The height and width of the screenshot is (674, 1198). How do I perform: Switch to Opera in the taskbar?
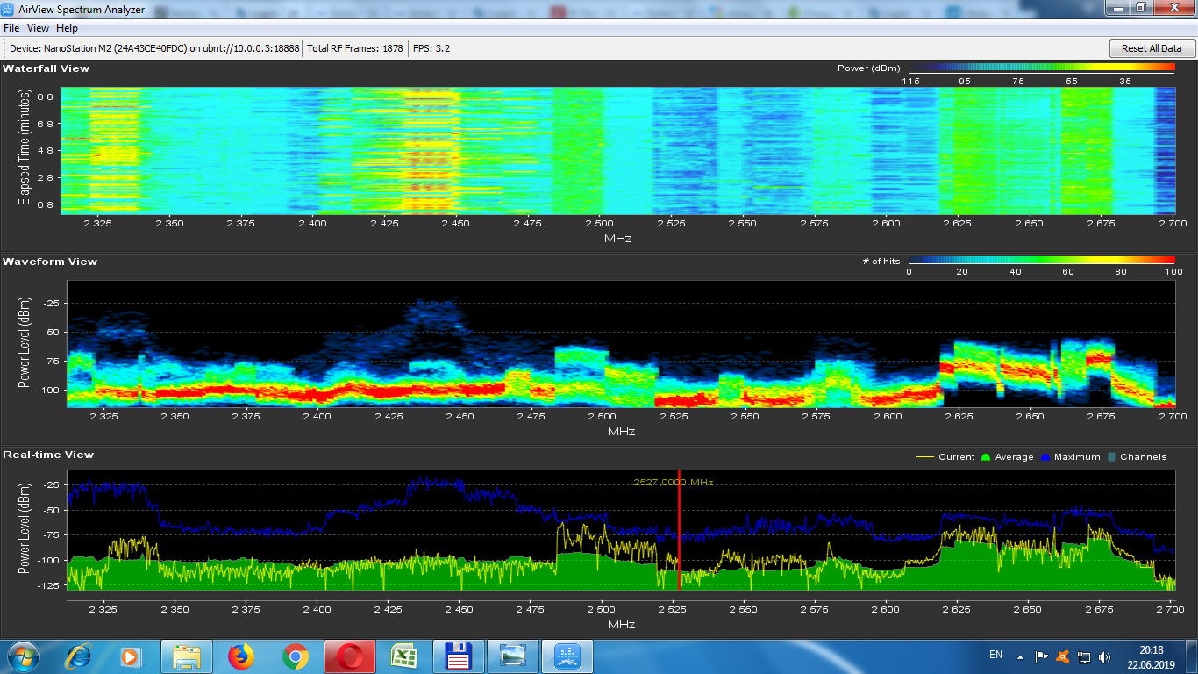349,656
